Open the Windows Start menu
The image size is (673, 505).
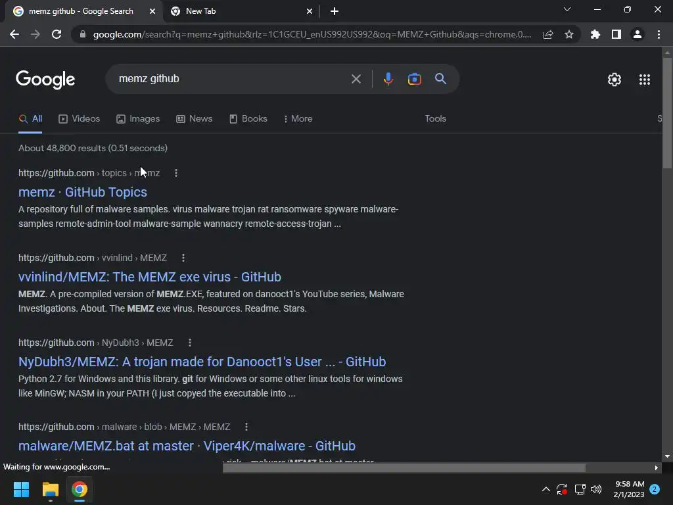pos(21,489)
